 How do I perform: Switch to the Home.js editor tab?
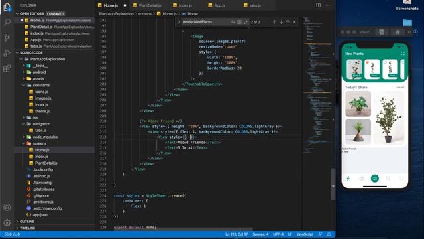pyautogui.click(x=112, y=5)
